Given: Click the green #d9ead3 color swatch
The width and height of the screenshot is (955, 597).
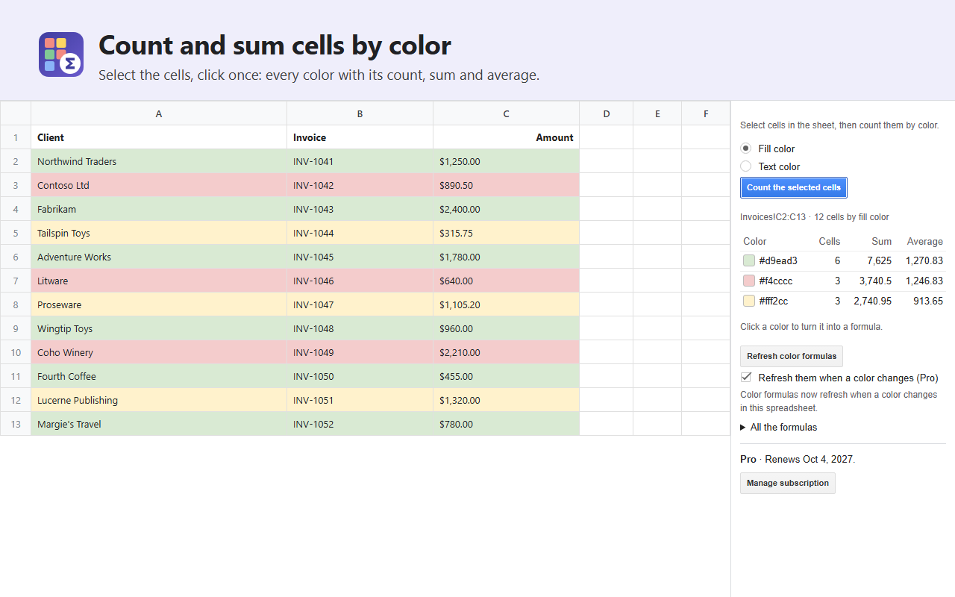Looking at the screenshot, I should [749, 260].
